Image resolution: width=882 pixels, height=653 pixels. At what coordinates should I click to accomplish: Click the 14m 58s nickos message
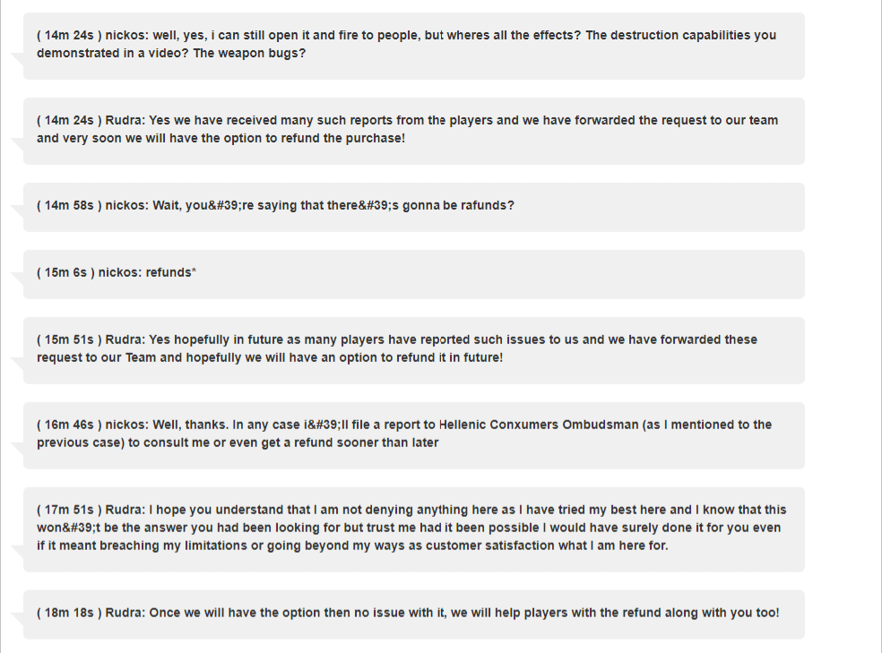(414, 207)
